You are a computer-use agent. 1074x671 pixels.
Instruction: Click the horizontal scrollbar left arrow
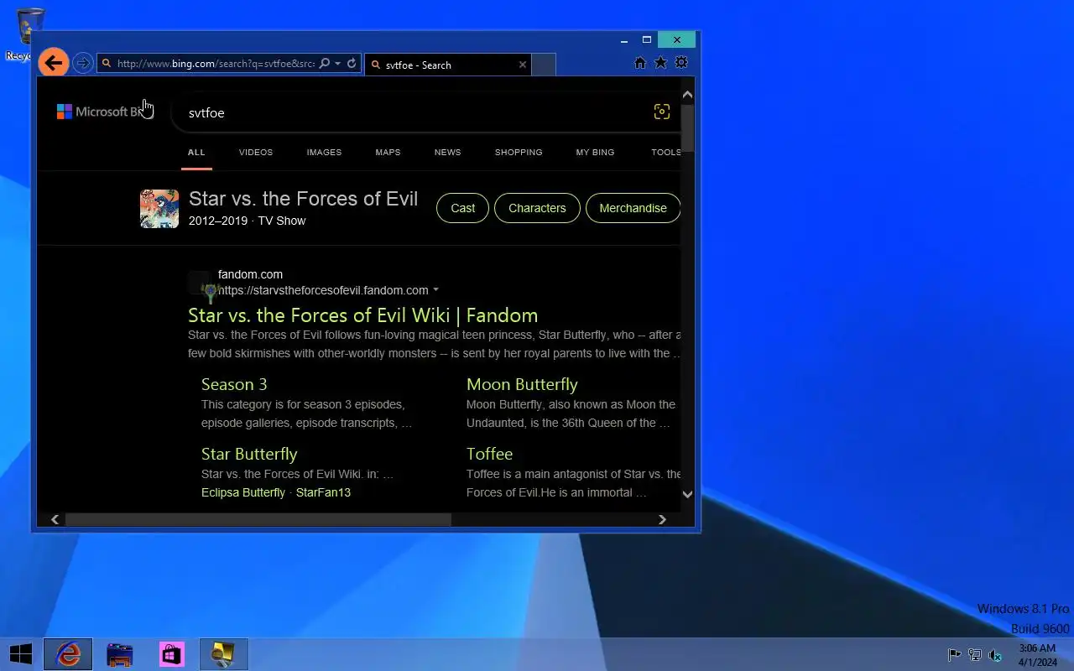coord(55,519)
